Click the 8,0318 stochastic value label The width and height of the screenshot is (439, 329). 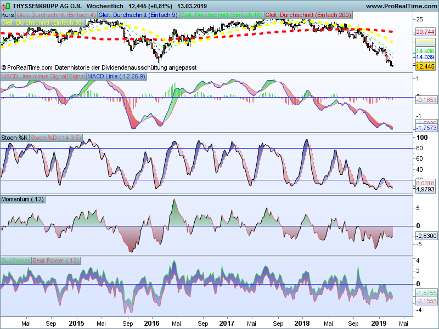pos(425,183)
